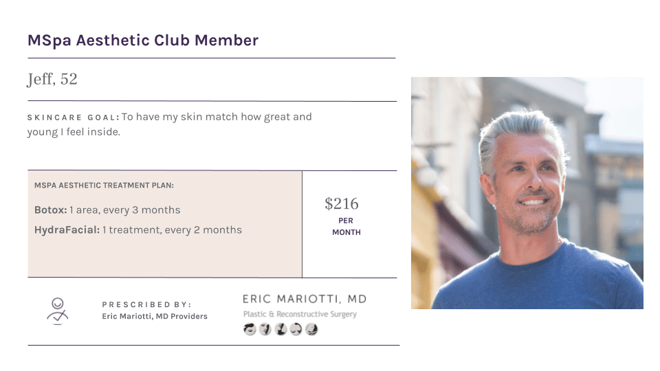660x371 pixels.
Task: Click Eric Mariotti, MD Providers text
Action: (x=155, y=316)
